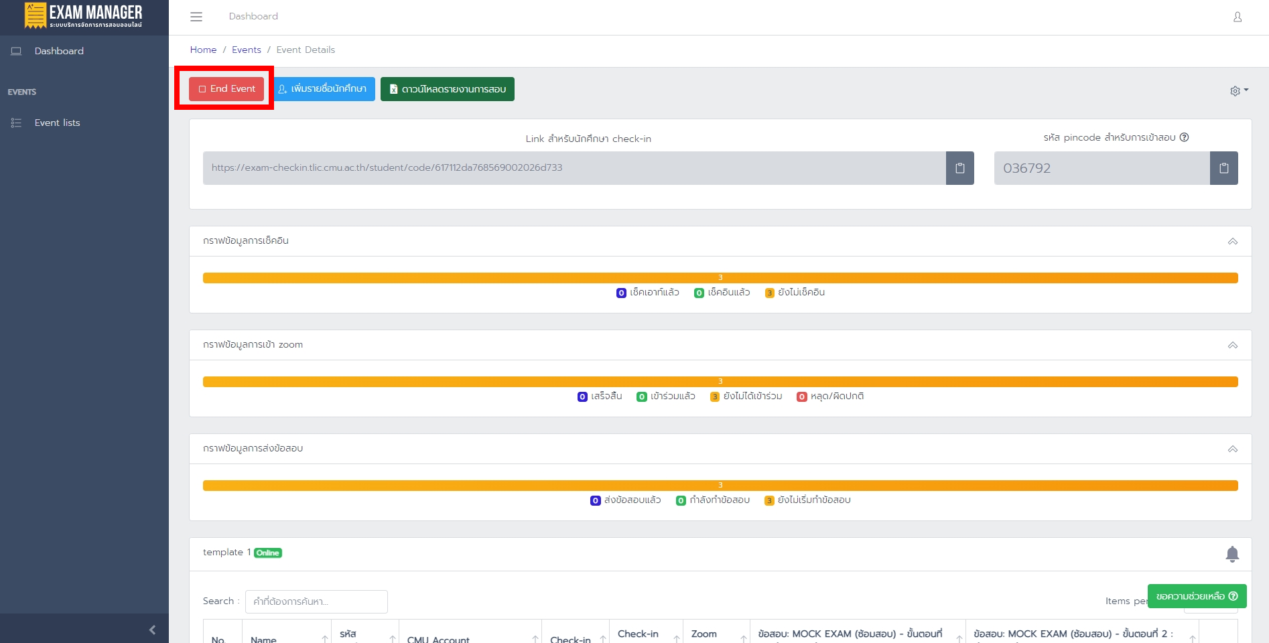The height and width of the screenshot is (643, 1269).
Task: Collapse the zoom data graph panel
Action: [x=1232, y=345]
